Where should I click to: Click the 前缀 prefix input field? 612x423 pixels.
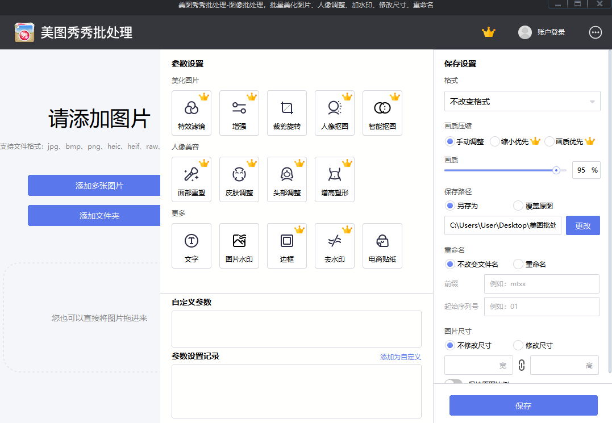point(541,283)
